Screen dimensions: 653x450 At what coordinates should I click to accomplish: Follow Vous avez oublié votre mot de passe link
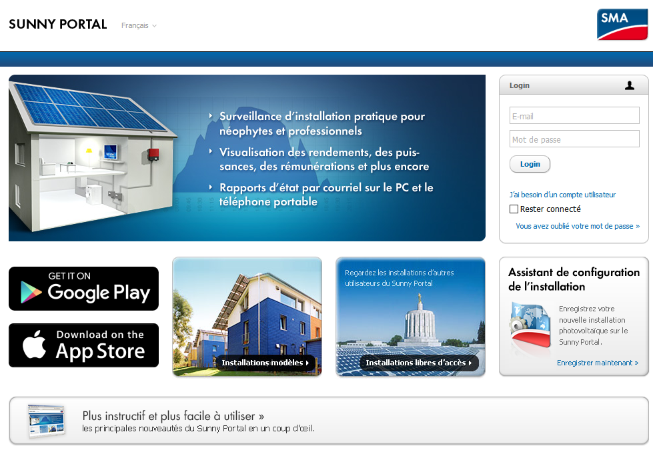coord(578,226)
